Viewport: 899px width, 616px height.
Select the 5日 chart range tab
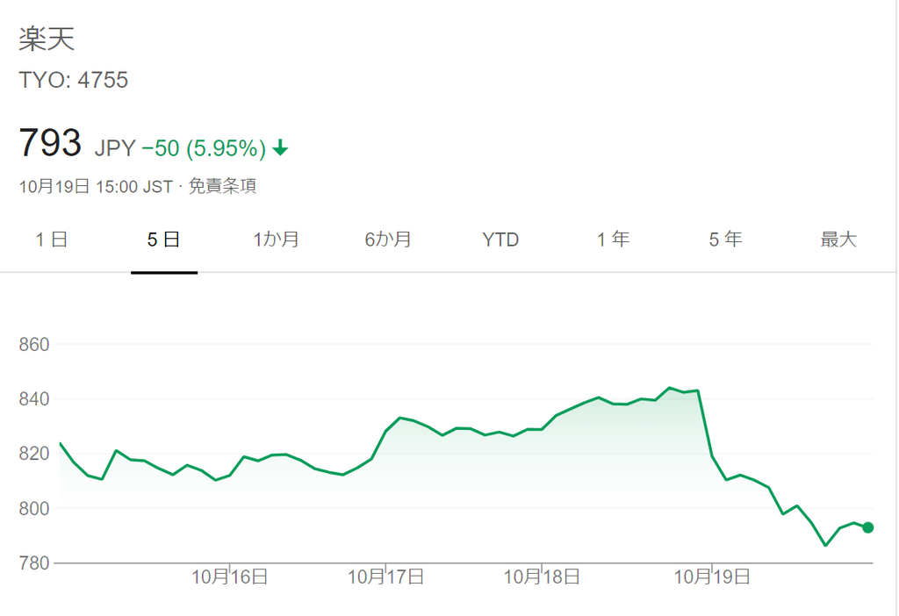(164, 240)
